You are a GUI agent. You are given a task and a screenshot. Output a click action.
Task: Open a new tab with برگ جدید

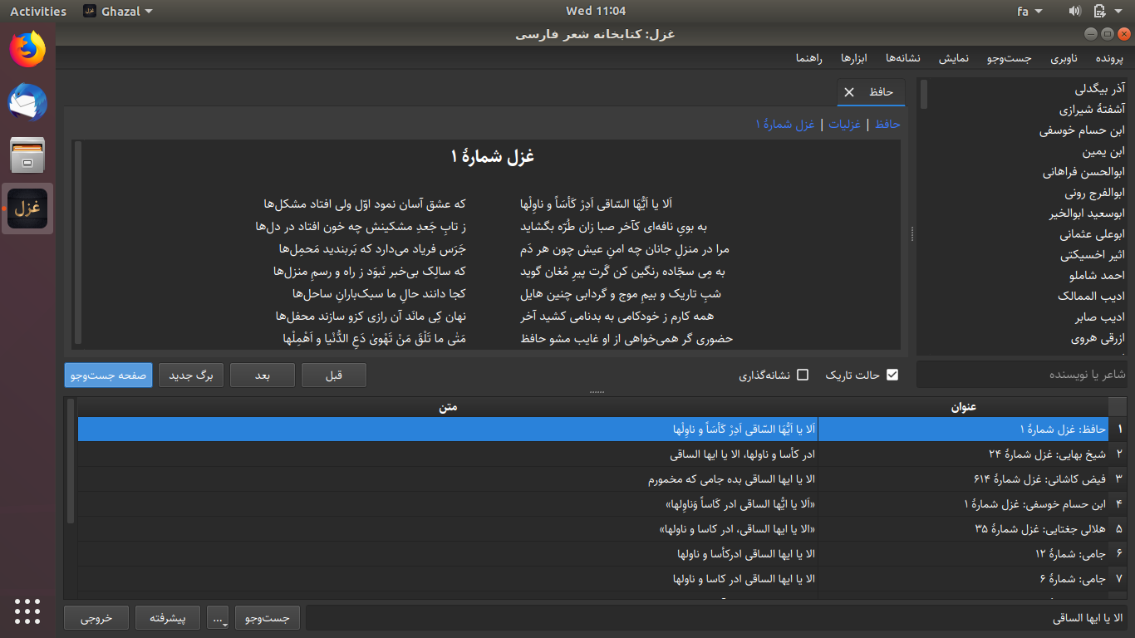click(x=191, y=375)
